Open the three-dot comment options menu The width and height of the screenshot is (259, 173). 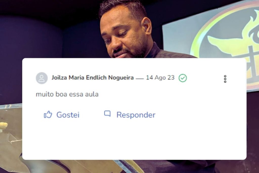[x=225, y=79]
